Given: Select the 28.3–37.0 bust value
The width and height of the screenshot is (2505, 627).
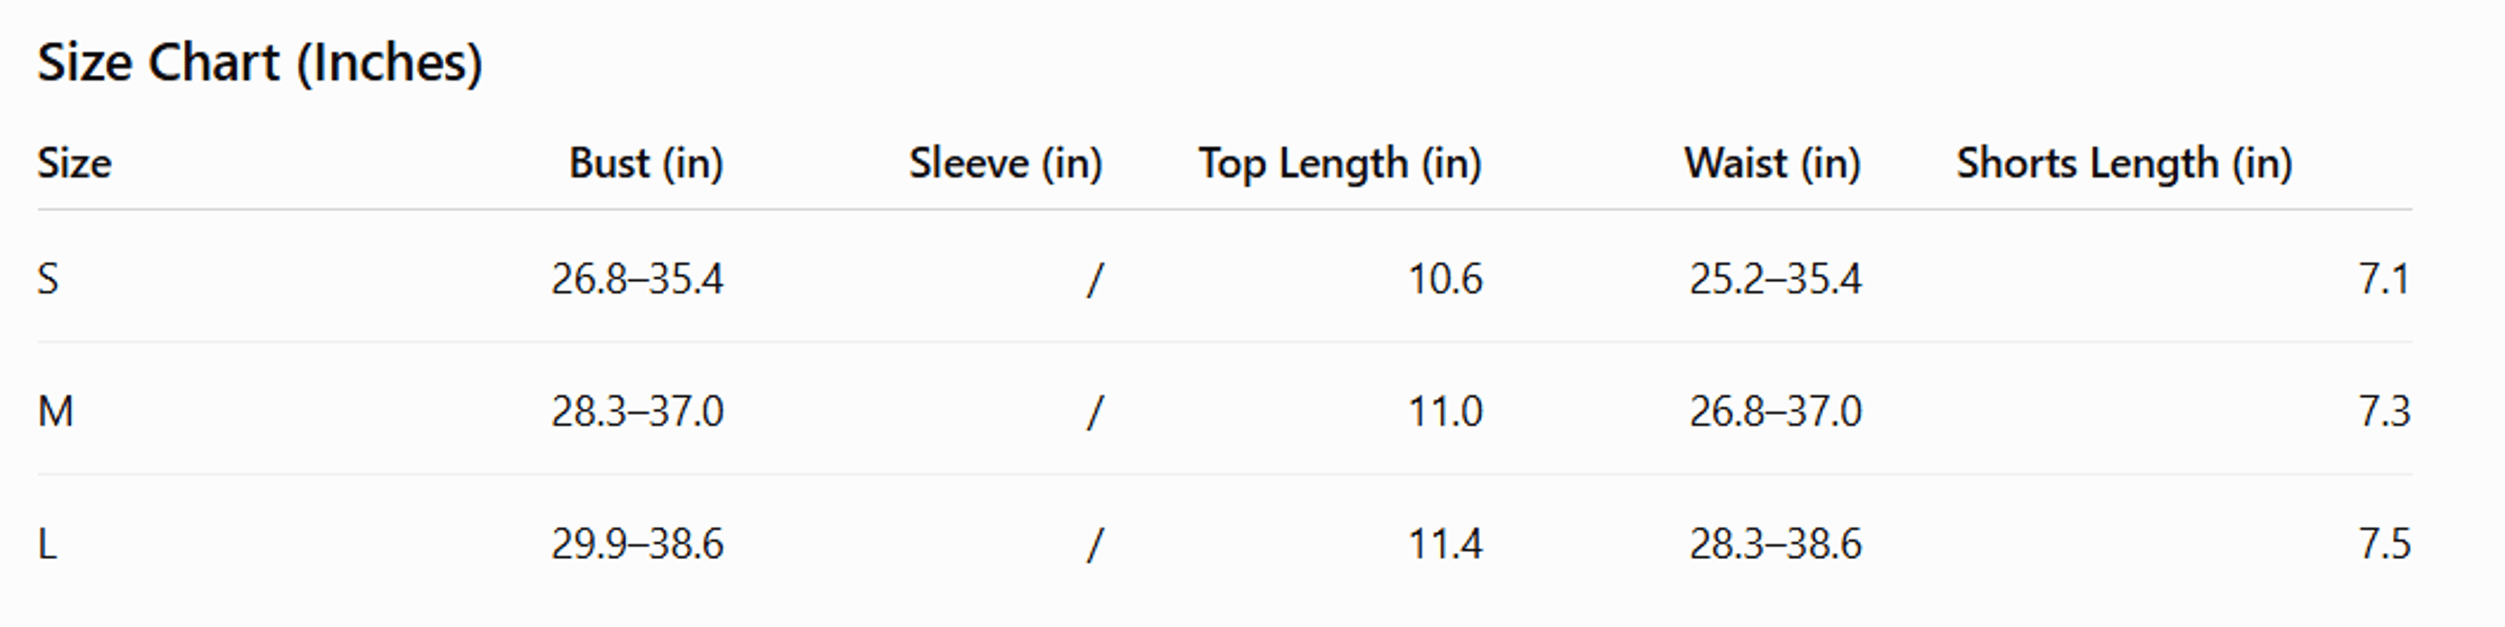Looking at the screenshot, I should [x=638, y=411].
